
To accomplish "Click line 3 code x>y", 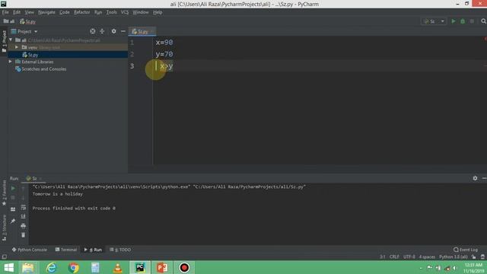I will [167, 66].
